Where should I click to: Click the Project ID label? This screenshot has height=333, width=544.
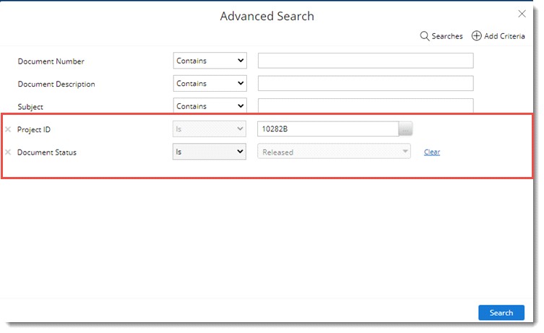tap(34, 130)
